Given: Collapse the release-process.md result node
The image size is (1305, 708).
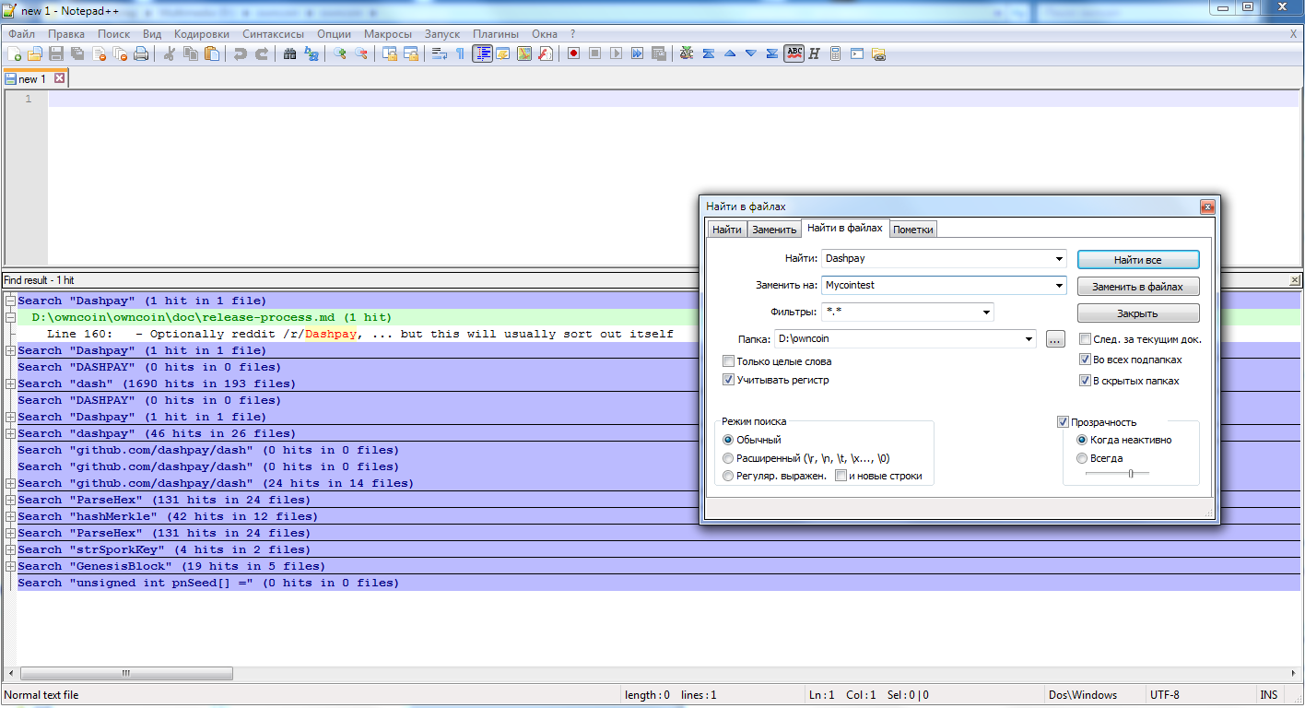Looking at the screenshot, I should pyautogui.click(x=10, y=317).
